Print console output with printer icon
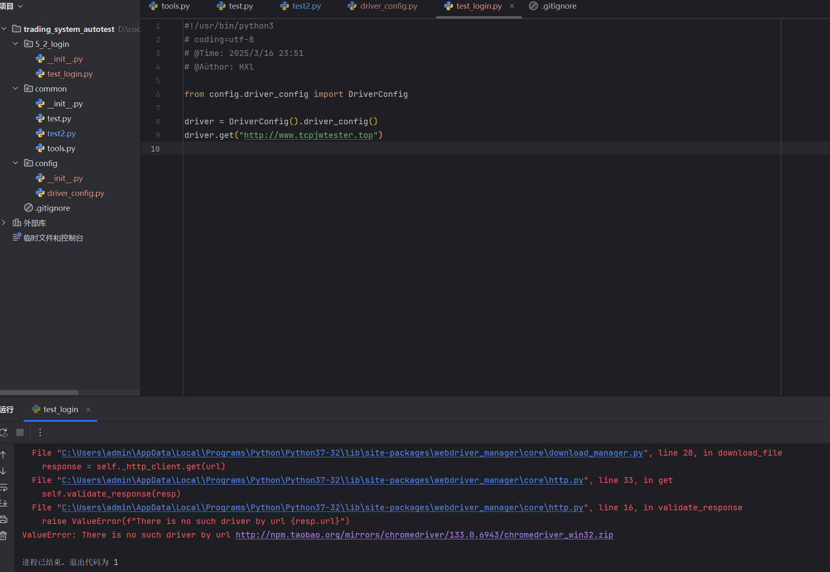 coord(3,519)
